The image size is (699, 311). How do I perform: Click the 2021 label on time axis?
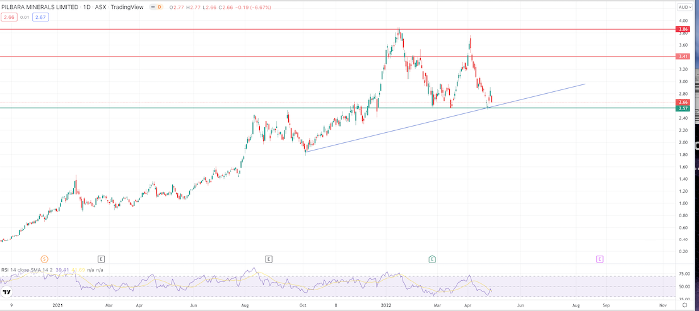tap(58, 305)
